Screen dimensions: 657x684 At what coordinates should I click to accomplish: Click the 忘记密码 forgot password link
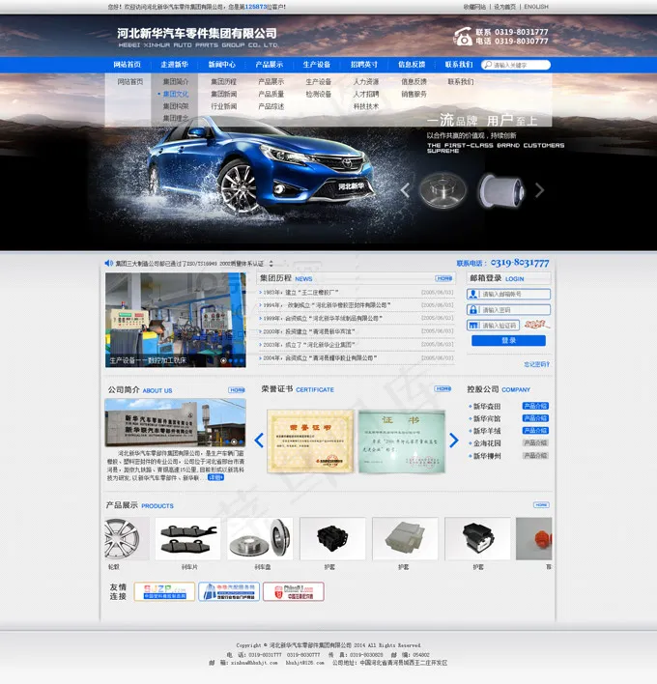[536, 364]
